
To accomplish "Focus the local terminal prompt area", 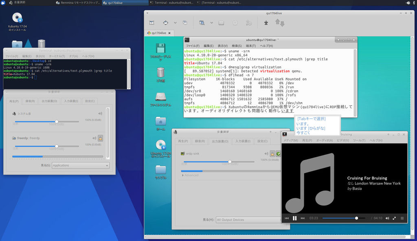I will 65,74.
